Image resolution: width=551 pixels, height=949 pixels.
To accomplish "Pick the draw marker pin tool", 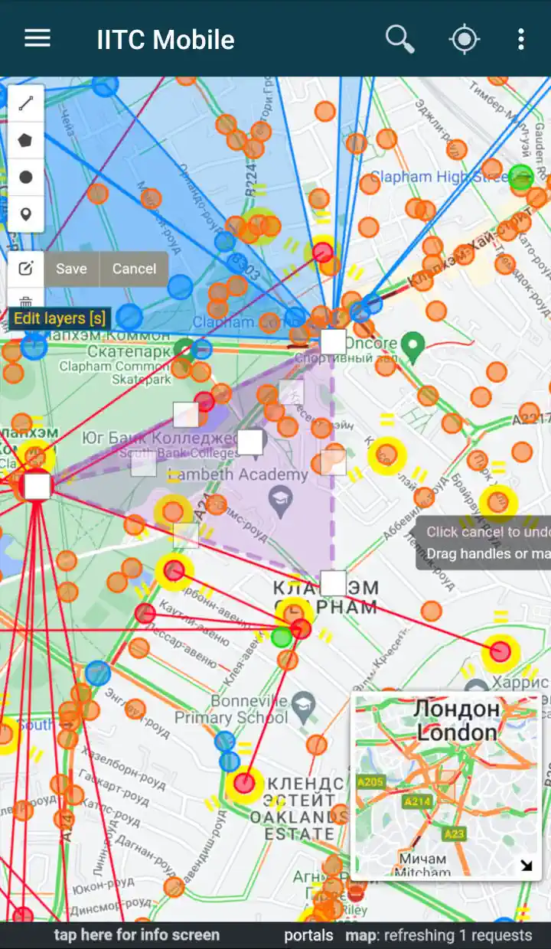I will (26, 214).
